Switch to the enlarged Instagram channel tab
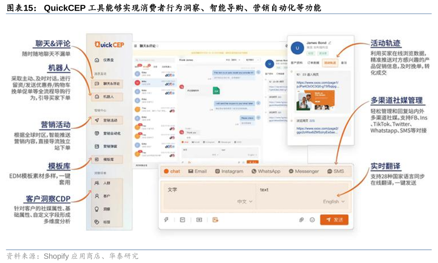This screenshot has height=263, width=438. point(229,171)
